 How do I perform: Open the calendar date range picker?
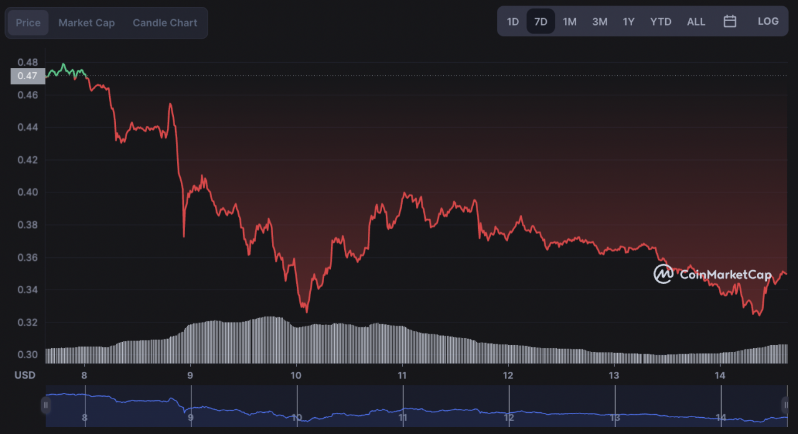(729, 21)
